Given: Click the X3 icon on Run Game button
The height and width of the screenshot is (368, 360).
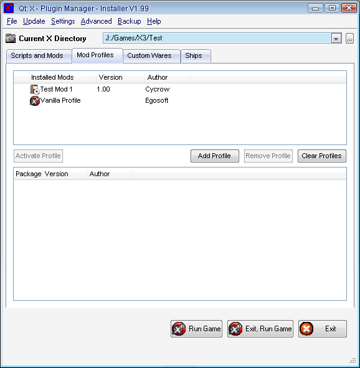Looking at the screenshot, I should click(x=179, y=329).
